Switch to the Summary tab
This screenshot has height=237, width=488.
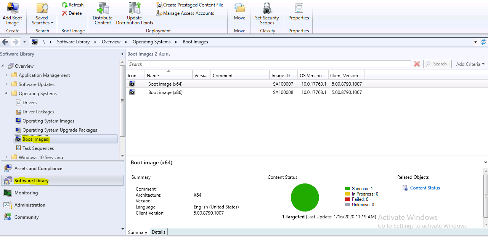coord(137,232)
